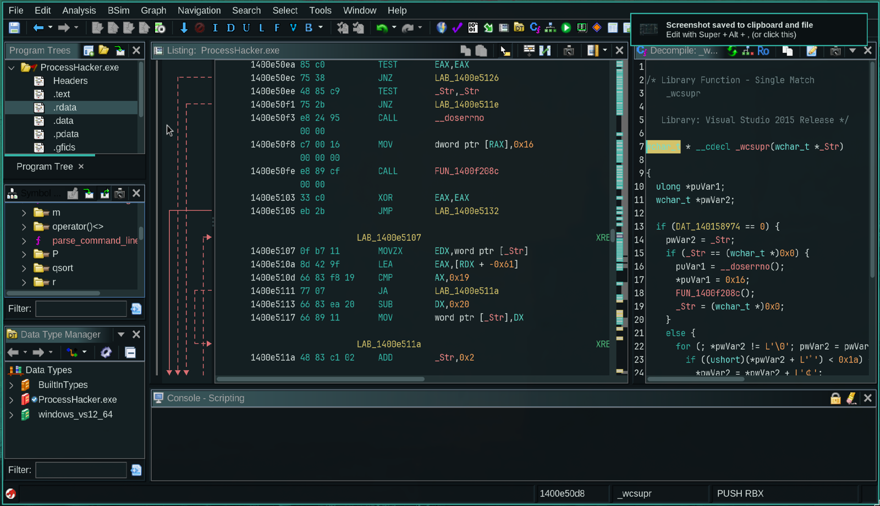The image size is (880, 506).
Task: Open the Navigation menu
Action: [199, 10]
